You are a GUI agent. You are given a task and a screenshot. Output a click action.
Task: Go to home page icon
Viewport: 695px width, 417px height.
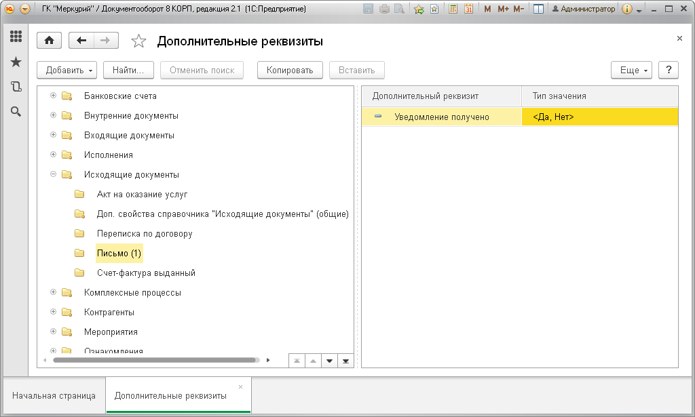click(x=49, y=41)
